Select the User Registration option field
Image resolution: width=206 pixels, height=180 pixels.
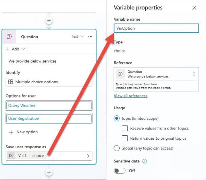(49, 118)
